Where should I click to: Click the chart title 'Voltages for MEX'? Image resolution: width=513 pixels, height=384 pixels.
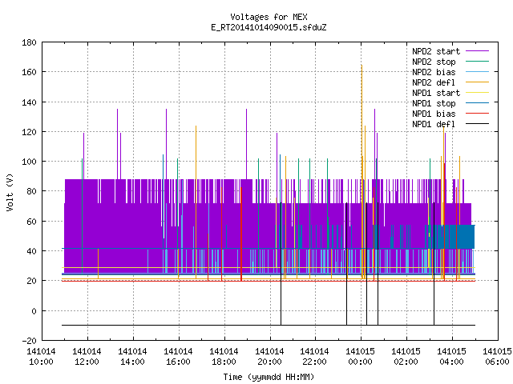click(269, 17)
